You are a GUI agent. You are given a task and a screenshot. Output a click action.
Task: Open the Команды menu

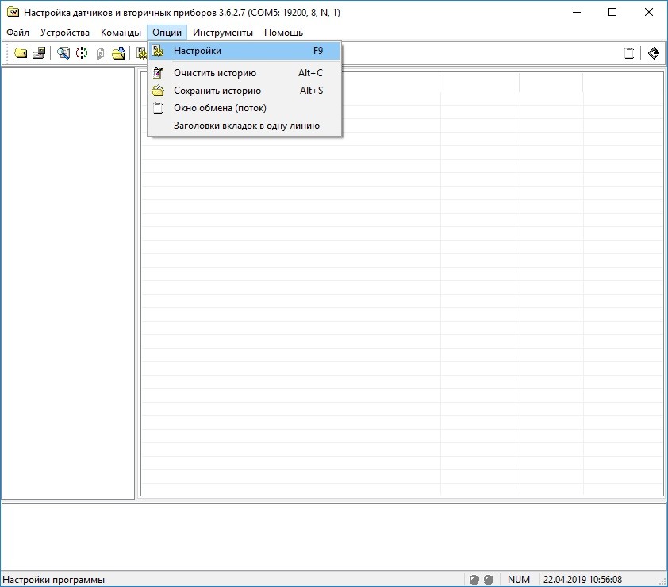tap(121, 33)
